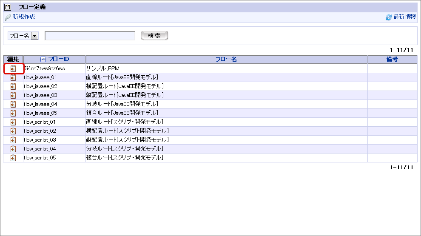This screenshot has height=236, width=421.
Task: Open edit icon for flow_script_01
Action: coord(13,122)
